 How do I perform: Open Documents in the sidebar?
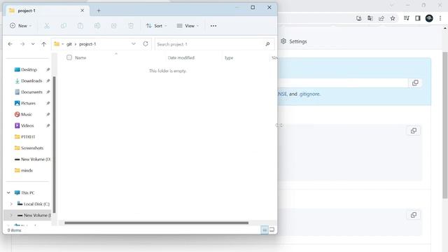(x=29, y=92)
